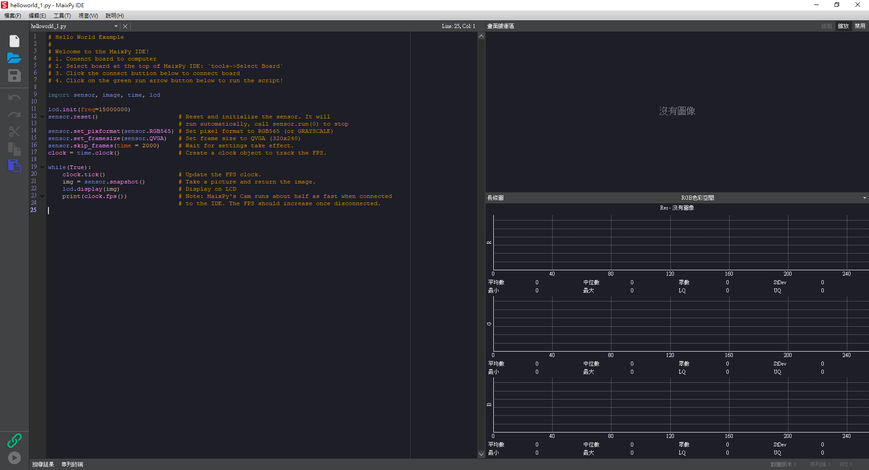This screenshot has height=470, width=869.
Task: Create a new file
Action: [14, 41]
